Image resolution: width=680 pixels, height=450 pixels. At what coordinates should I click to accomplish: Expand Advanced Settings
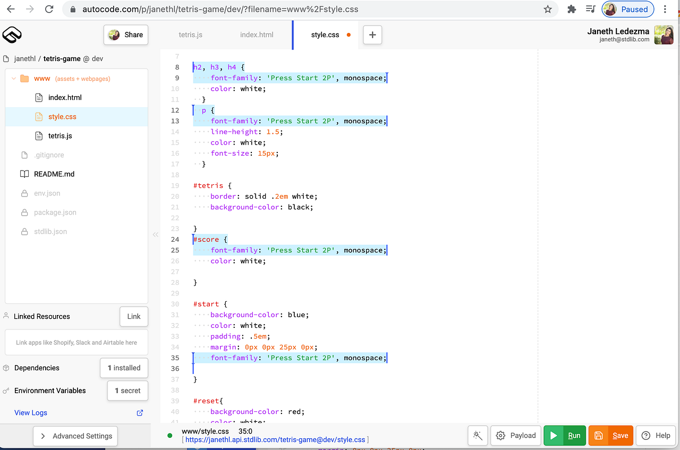[x=75, y=436]
